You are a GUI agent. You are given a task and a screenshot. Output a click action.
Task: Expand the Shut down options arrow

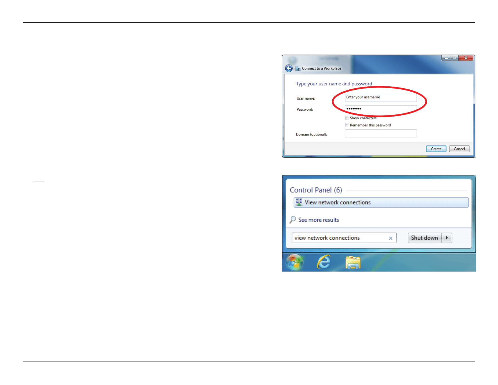pyautogui.click(x=447, y=238)
